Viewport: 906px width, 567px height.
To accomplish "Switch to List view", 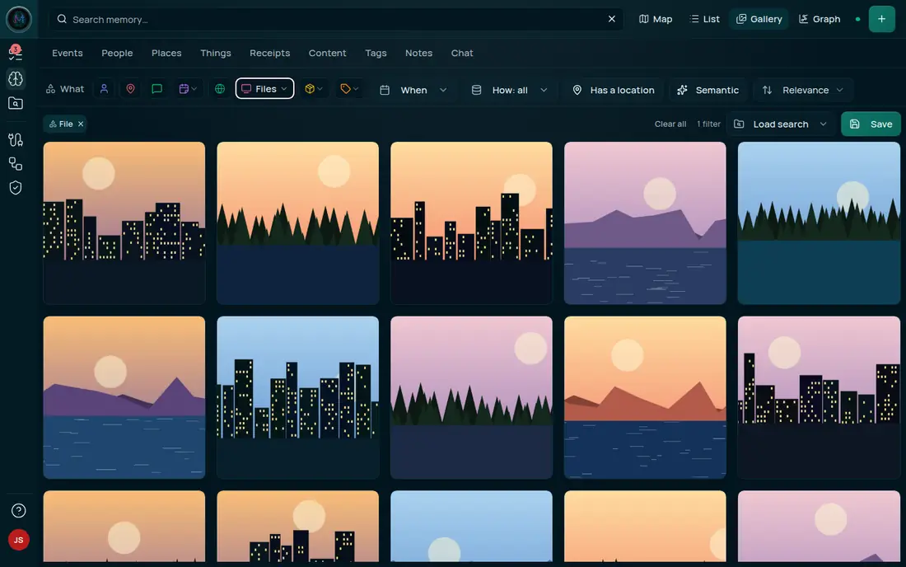I will click(x=705, y=19).
